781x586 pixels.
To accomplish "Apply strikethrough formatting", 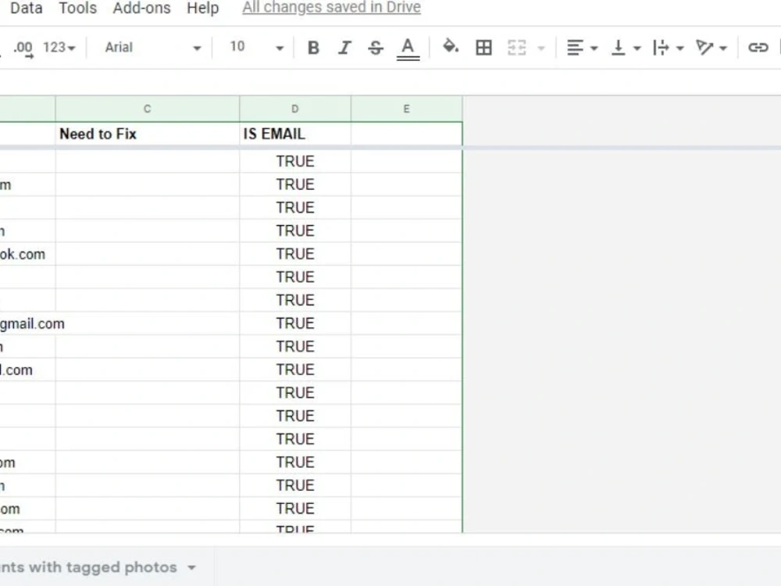I will pyautogui.click(x=376, y=48).
